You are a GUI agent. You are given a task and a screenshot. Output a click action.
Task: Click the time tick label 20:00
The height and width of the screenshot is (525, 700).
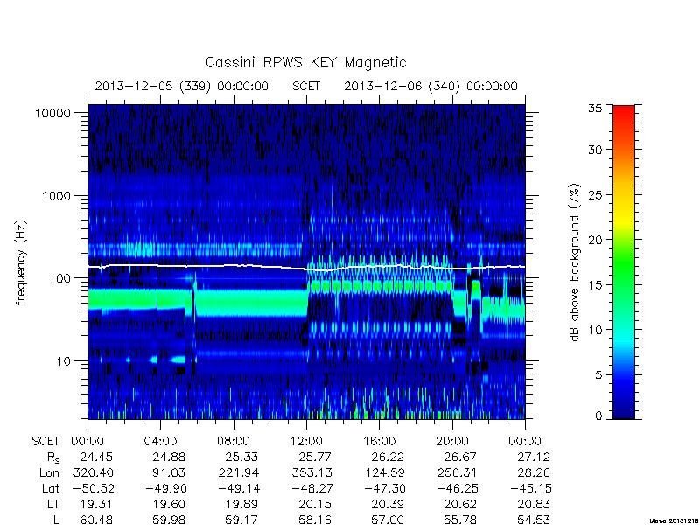tap(452, 441)
